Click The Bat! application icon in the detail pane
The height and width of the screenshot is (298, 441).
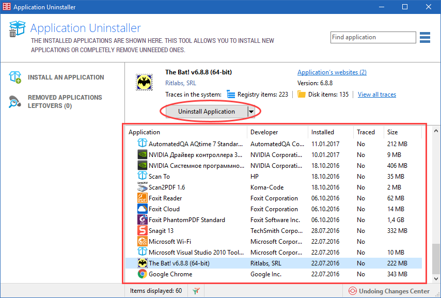tap(144, 81)
